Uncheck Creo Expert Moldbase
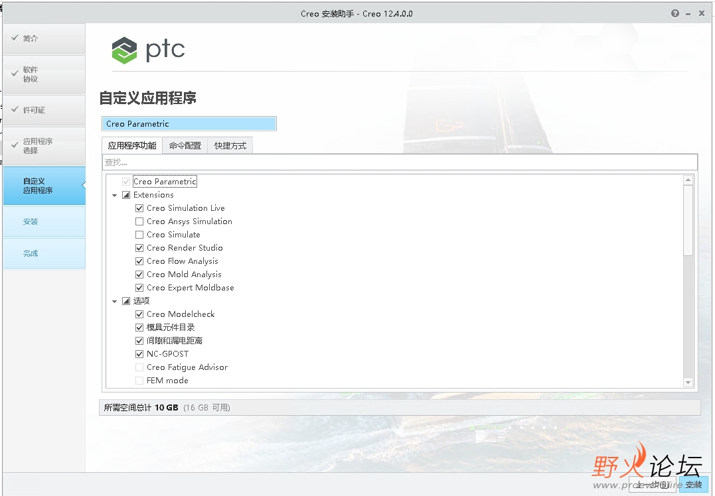The width and height of the screenshot is (715, 496). coord(139,288)
